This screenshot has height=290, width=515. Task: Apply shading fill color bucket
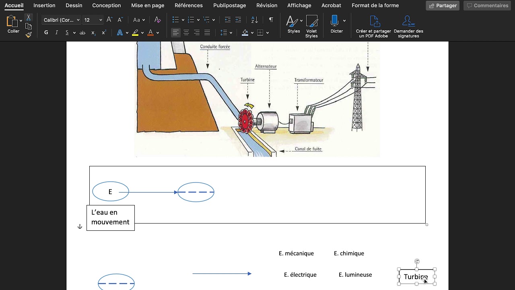[x=245, y=33]
